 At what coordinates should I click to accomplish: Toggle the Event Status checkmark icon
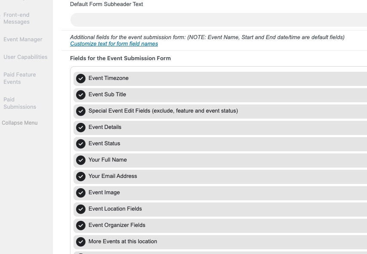(x=81, y=144)
